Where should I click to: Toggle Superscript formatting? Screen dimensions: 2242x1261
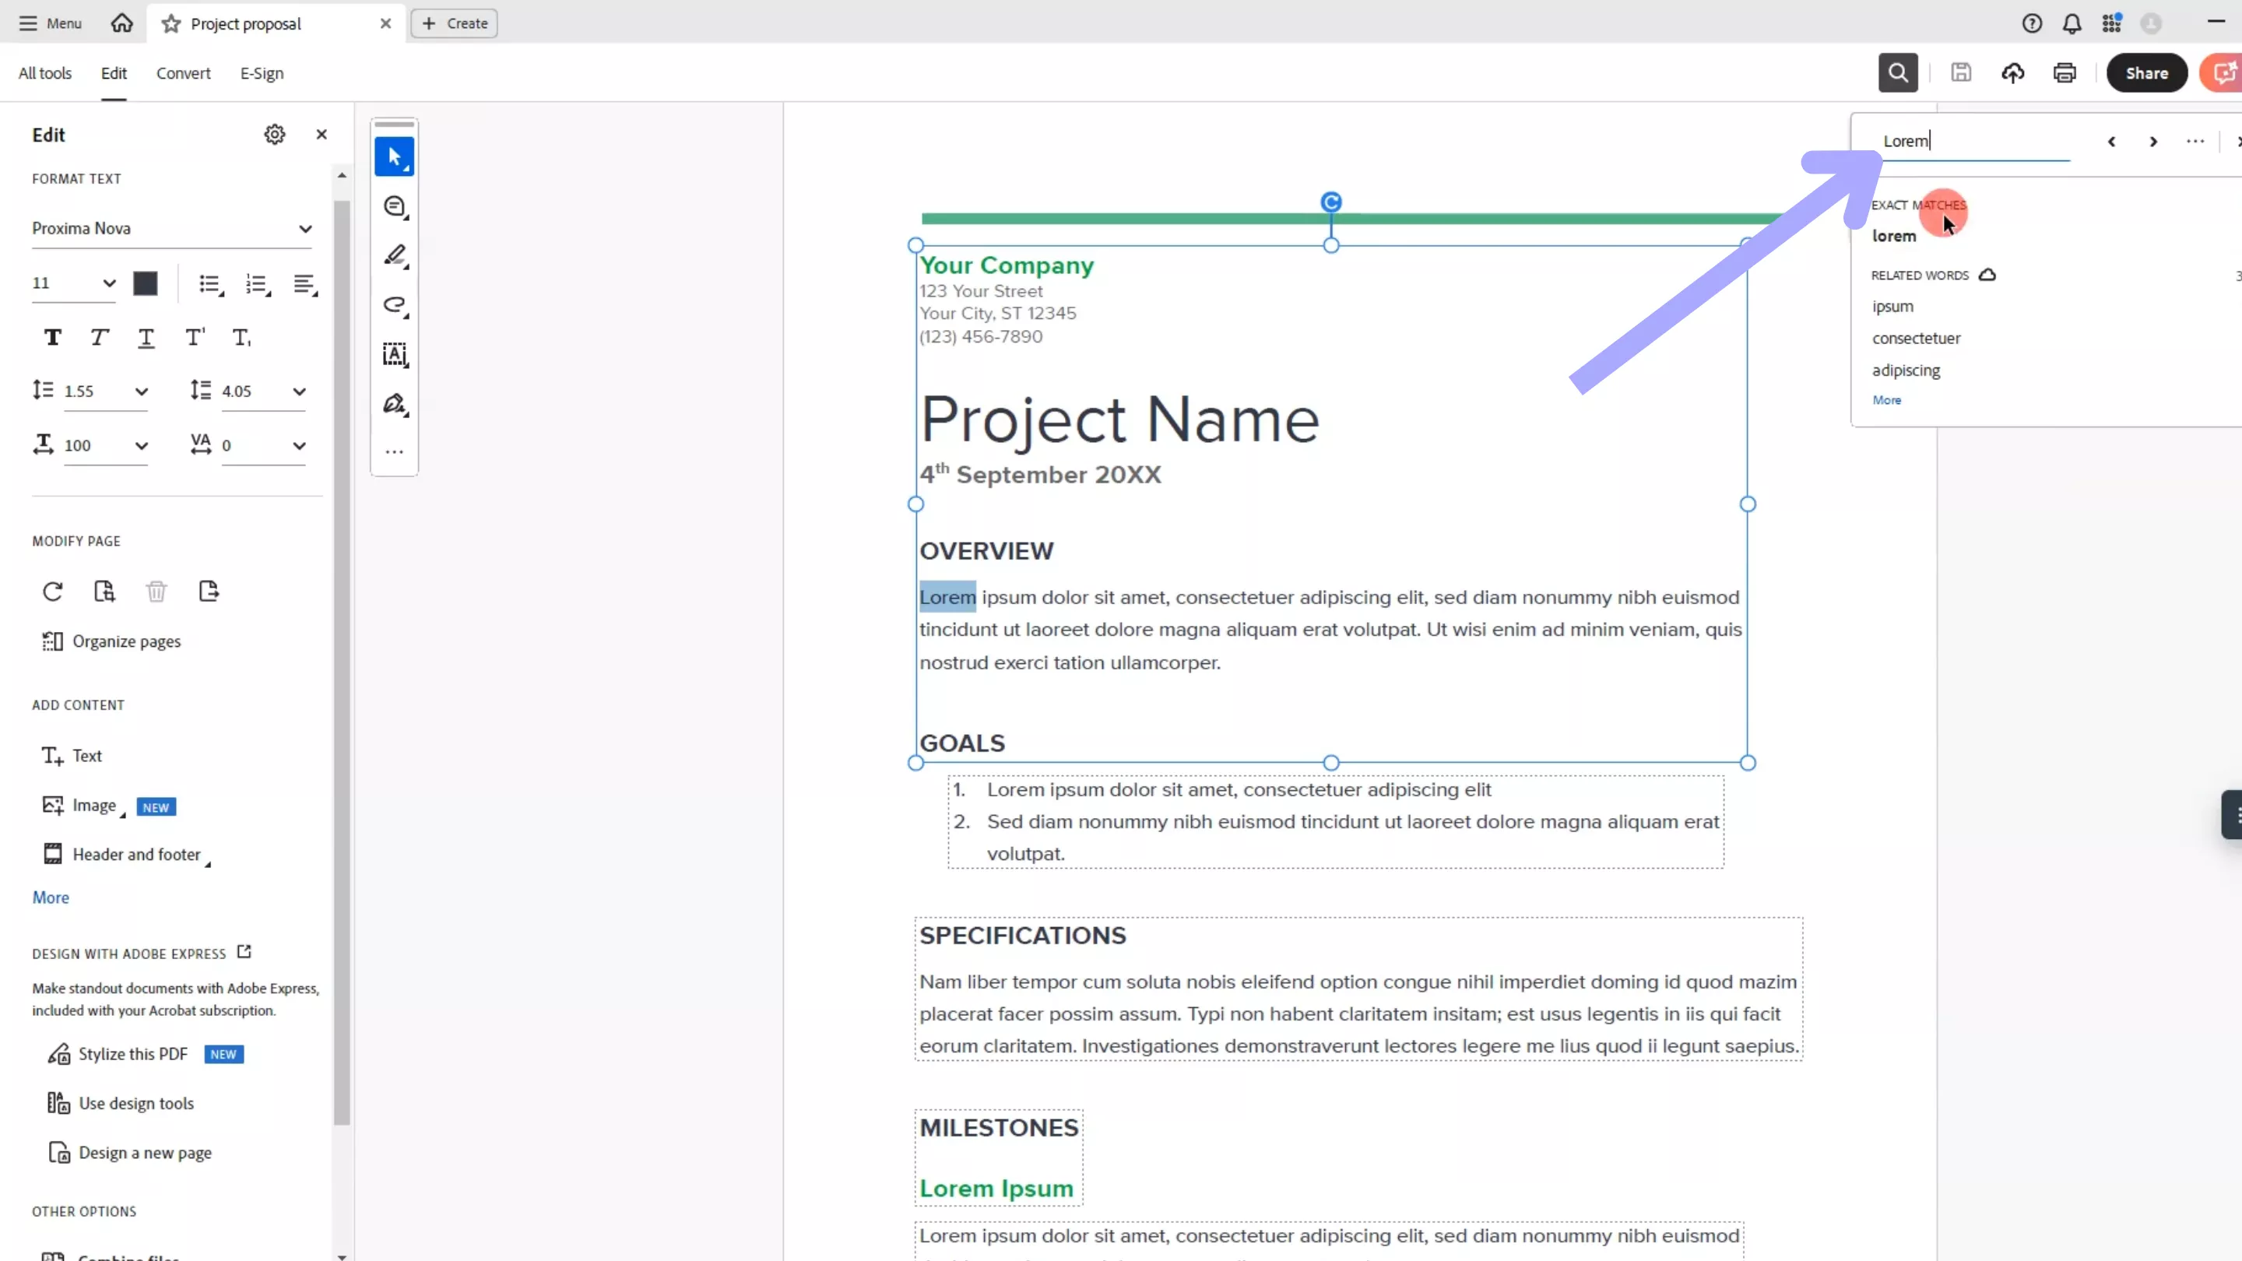[x=195, y=338]
